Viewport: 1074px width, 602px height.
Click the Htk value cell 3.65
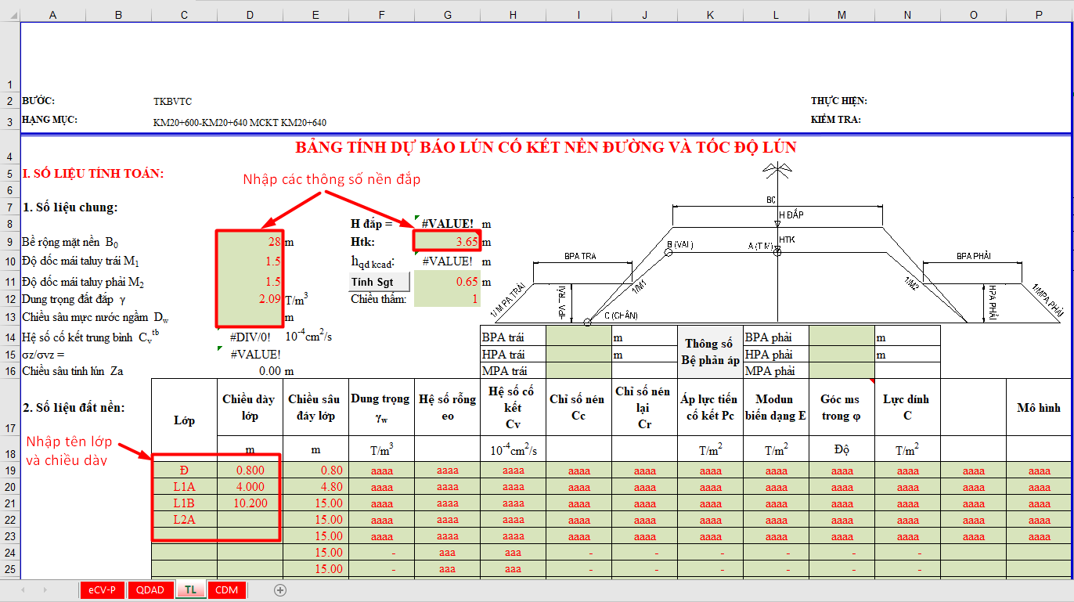click(x=446, y=243)
